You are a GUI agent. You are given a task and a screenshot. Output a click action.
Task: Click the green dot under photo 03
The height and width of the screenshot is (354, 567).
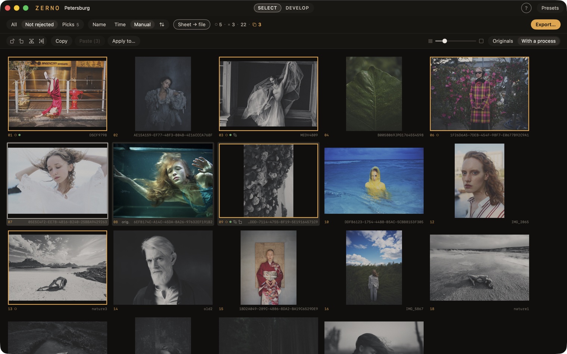click(x=231, y=135)
